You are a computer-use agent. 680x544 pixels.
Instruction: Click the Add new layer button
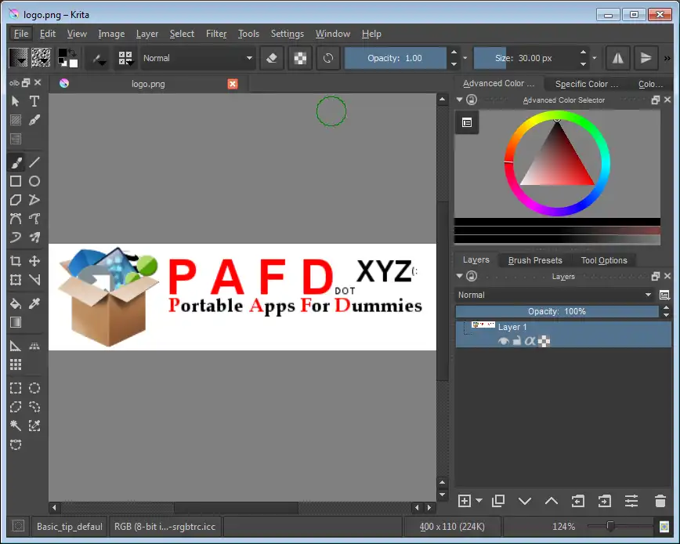pyautogui.click(x=465, y=501)
